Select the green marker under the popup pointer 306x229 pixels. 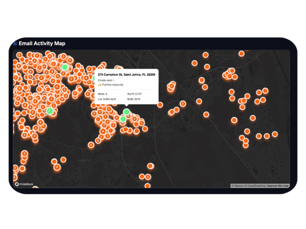click(x=127, y=112)
